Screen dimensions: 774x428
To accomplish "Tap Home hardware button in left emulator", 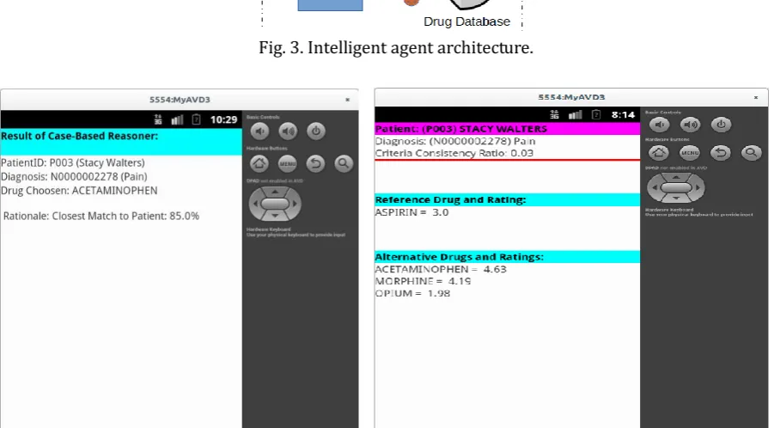I will 259,163.
